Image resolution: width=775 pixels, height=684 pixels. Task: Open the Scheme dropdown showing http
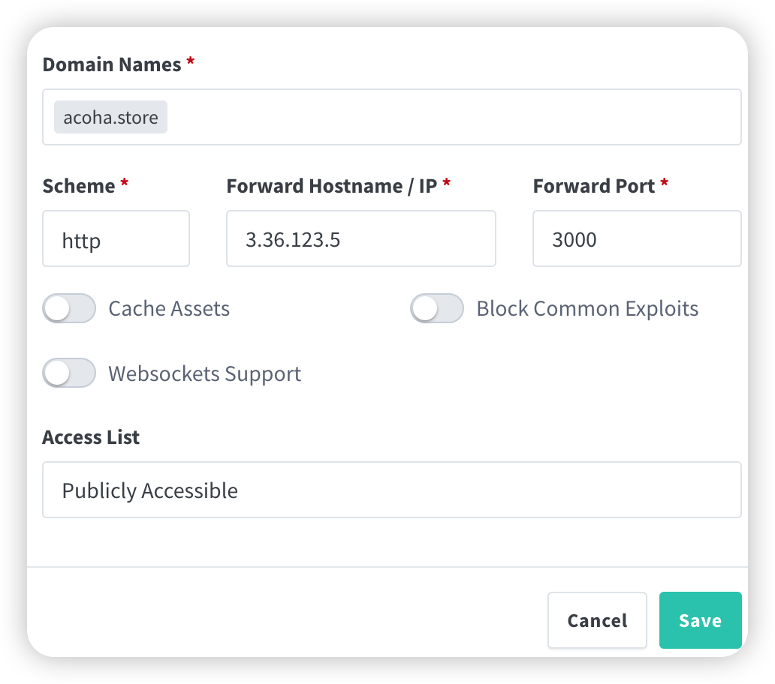point(116,238)
